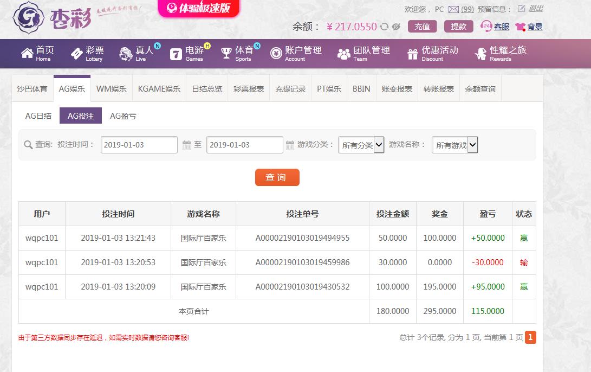Screen dimensions: 591x372
Task: Open the AG盈亏 sub-tab
Action: coord(123,116)
